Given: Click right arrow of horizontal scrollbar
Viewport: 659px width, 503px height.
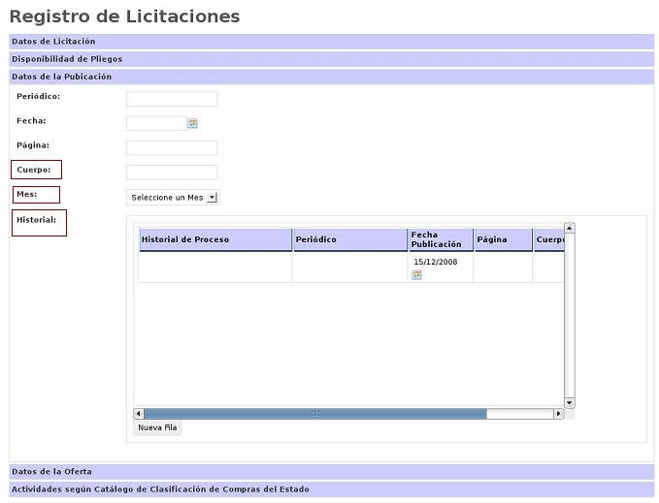Looking at the screenshot, I should 558,414.
